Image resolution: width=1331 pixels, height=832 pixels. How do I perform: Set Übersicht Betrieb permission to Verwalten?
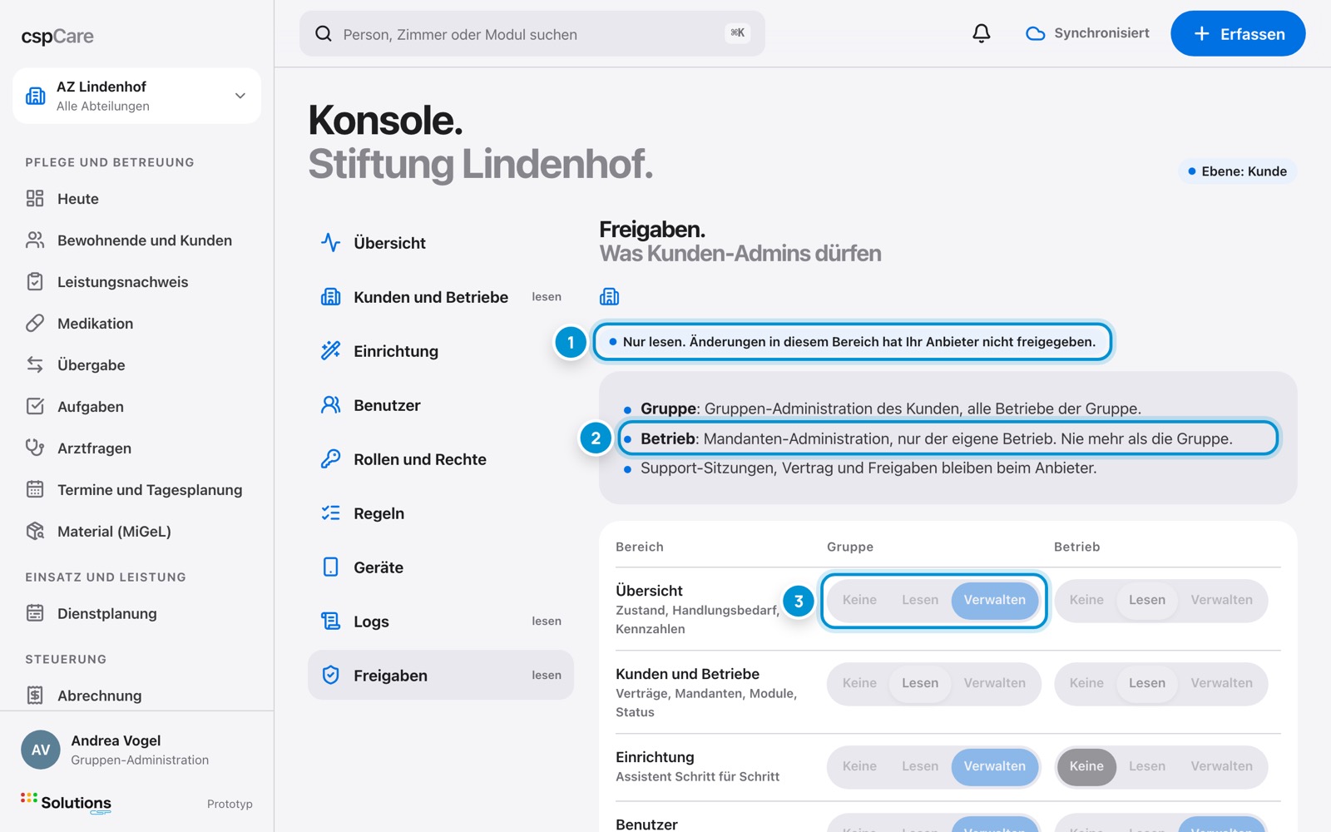tap(1221, 600)
